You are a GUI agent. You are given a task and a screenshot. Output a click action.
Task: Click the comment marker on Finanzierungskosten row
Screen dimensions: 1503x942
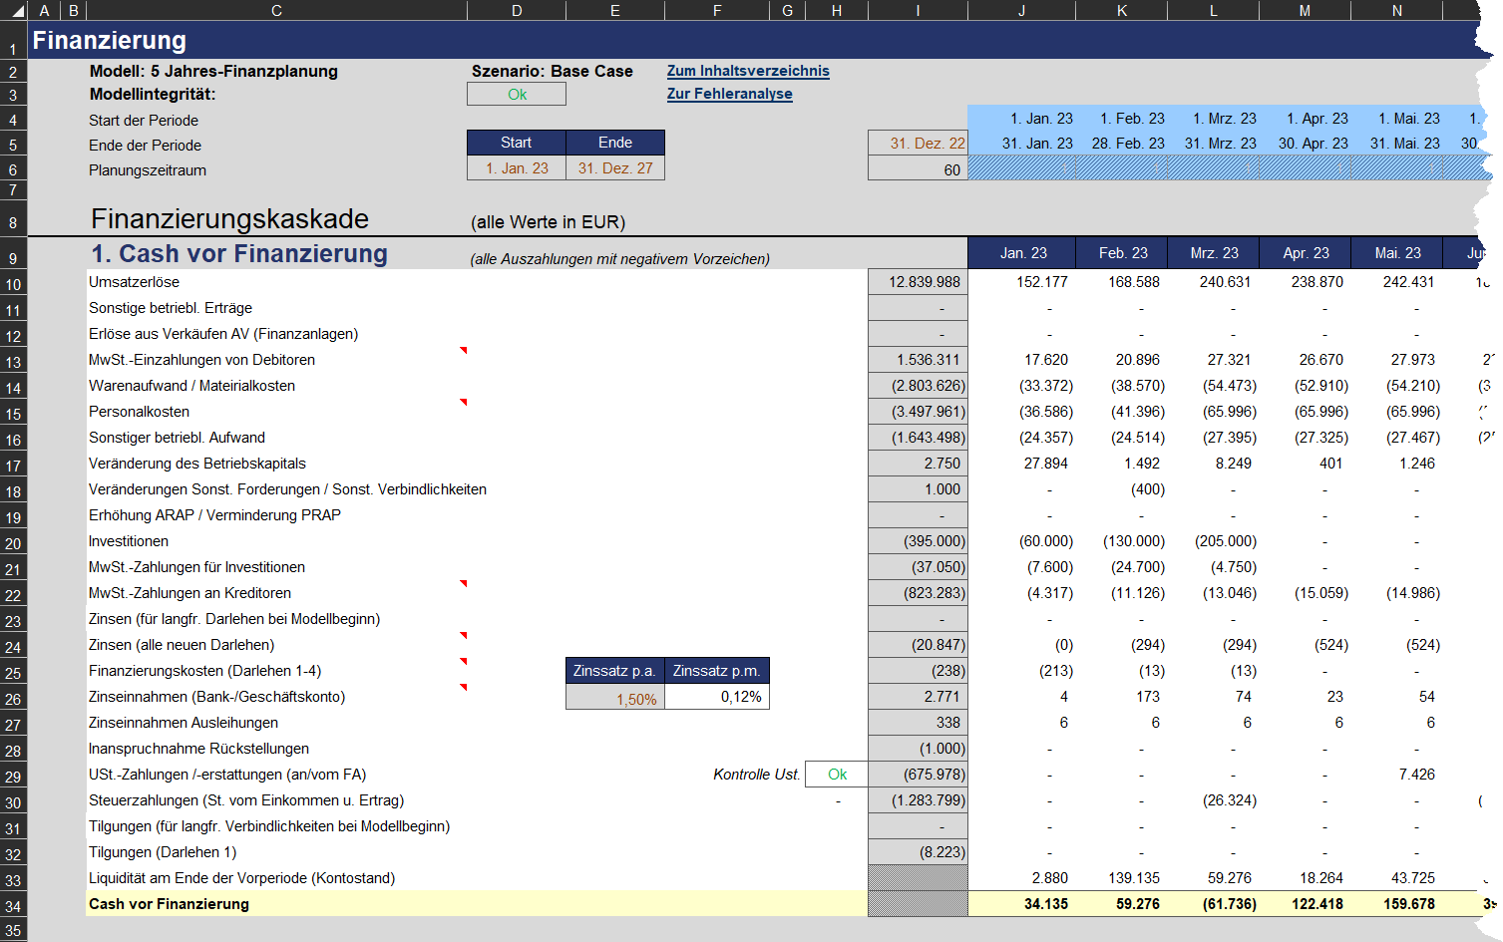pos(463,661)
